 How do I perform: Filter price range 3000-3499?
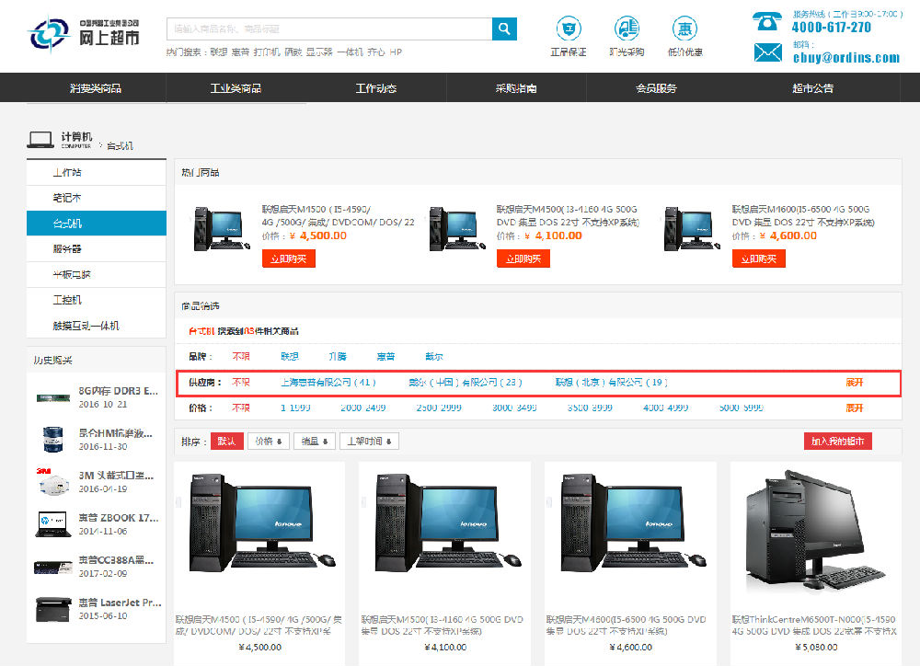point(514,408)
